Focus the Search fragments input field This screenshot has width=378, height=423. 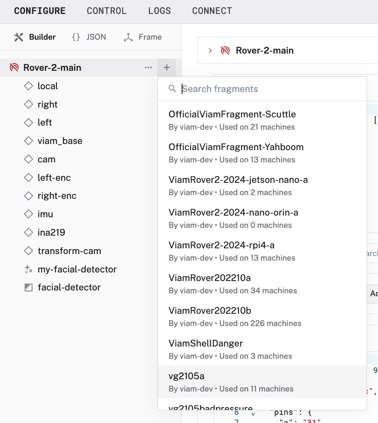[x=270, y=89]
